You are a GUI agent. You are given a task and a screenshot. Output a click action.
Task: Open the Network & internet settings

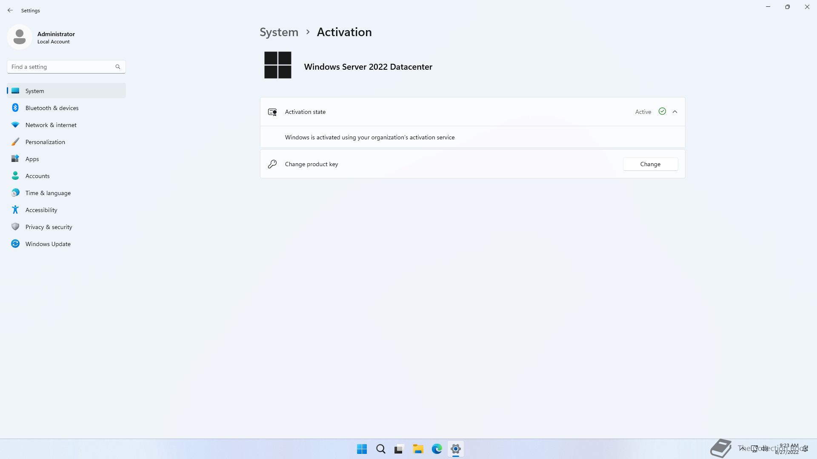coord(51,125)
